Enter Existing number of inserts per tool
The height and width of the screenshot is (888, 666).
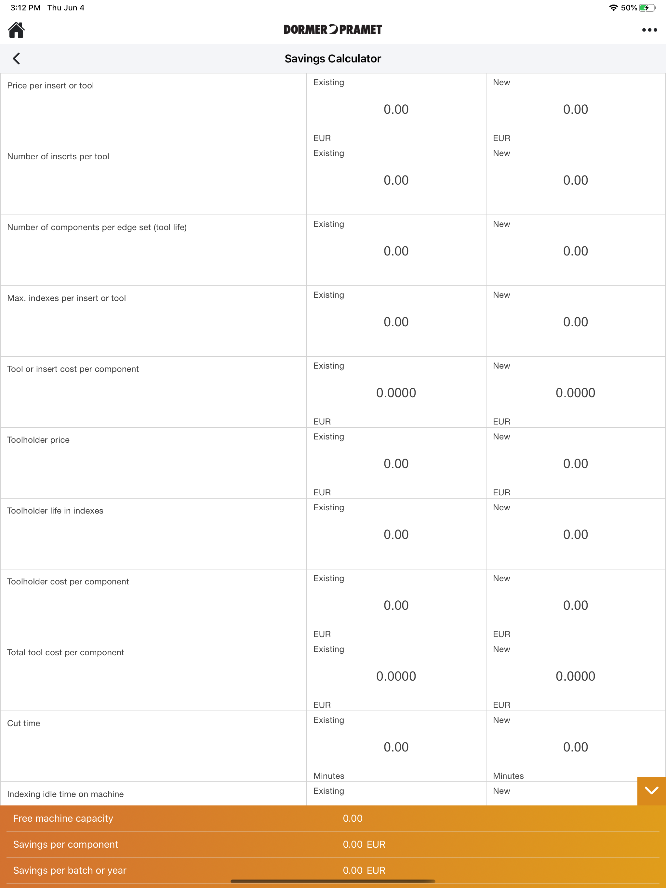coord(396,180)
